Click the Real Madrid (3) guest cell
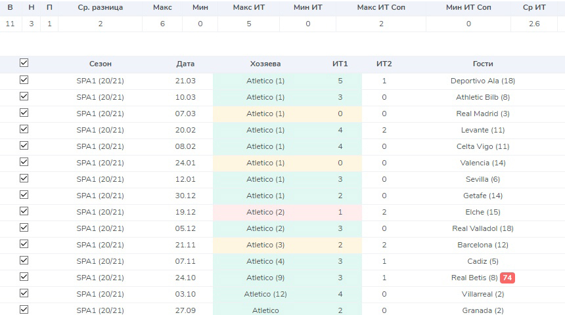This screenshot has width=565, height=315. coord(482,114)
